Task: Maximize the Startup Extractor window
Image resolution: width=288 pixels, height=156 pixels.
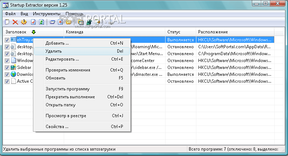Action: [x=266, y=4]
